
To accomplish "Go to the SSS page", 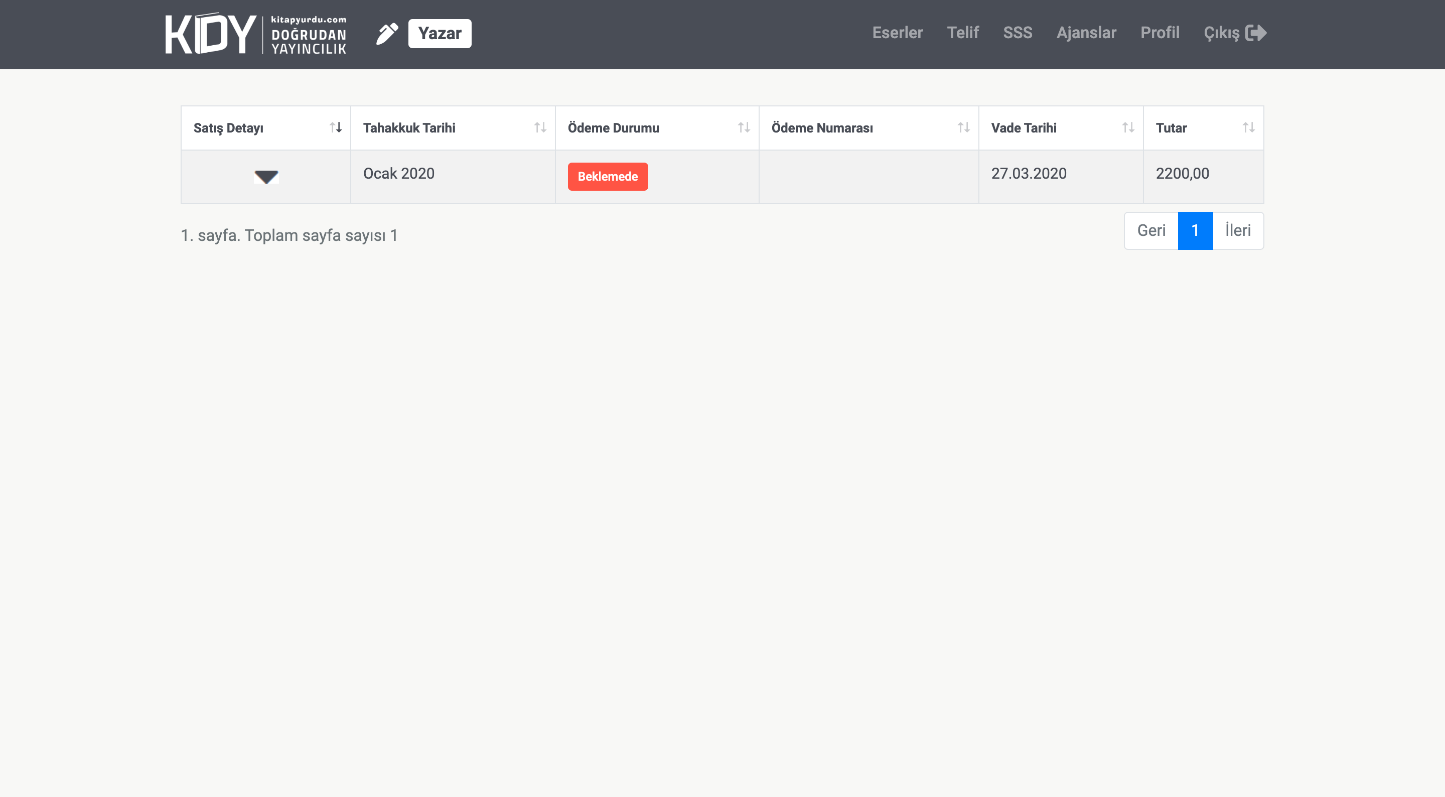I will [1018, 33].
